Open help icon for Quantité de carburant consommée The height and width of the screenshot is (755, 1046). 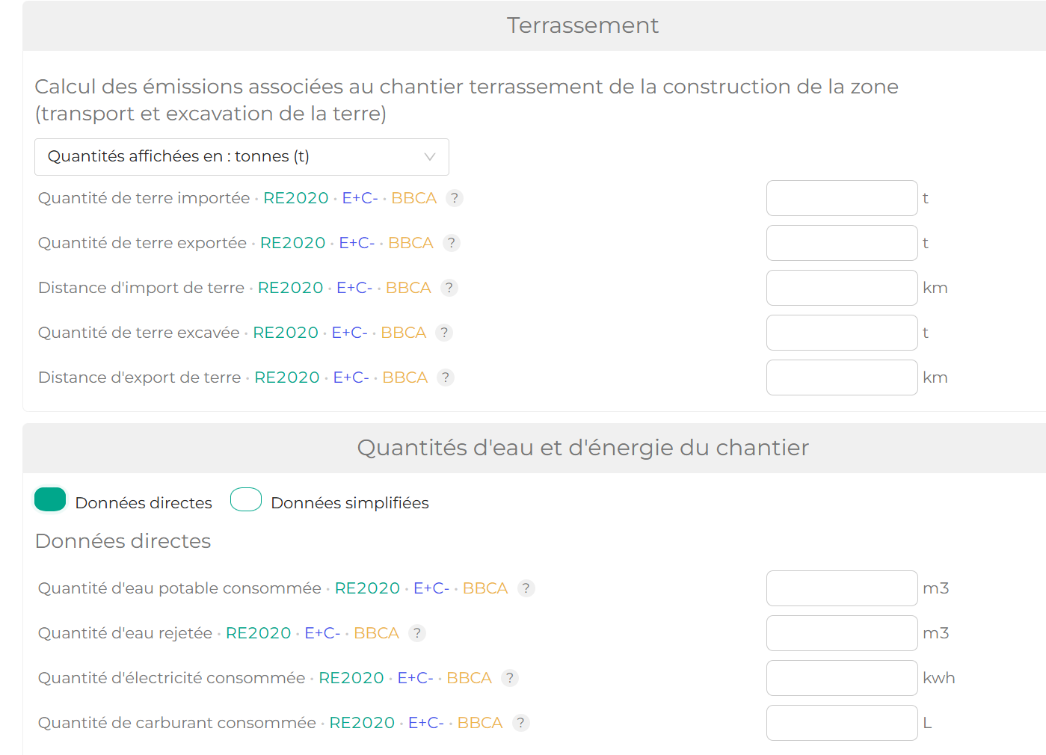(521, 723)
